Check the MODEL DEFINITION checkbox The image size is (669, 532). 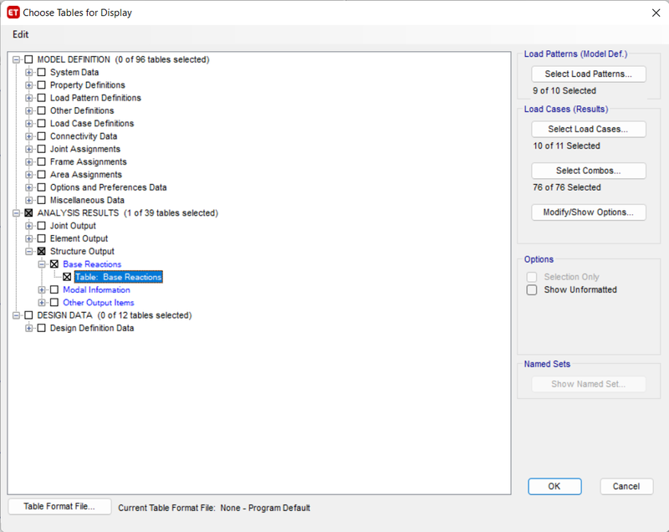click(x=28, y=59)
